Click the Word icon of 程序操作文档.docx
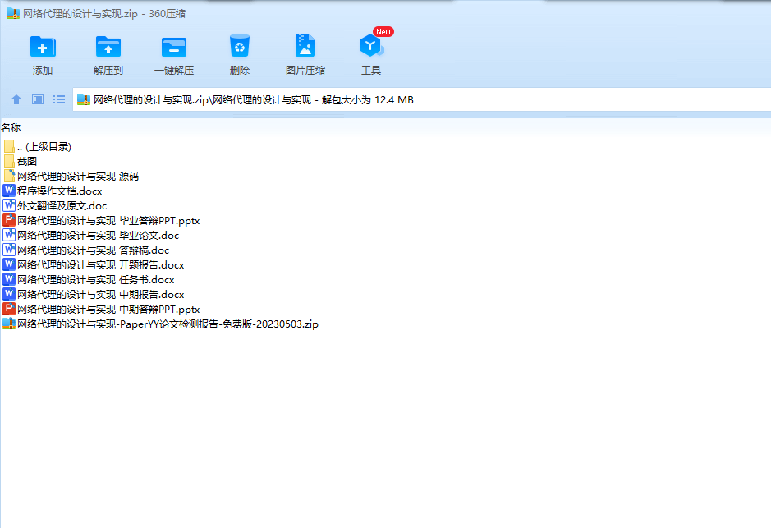Image resolution: width=771 pixels, height=528 pixels. 9,191
